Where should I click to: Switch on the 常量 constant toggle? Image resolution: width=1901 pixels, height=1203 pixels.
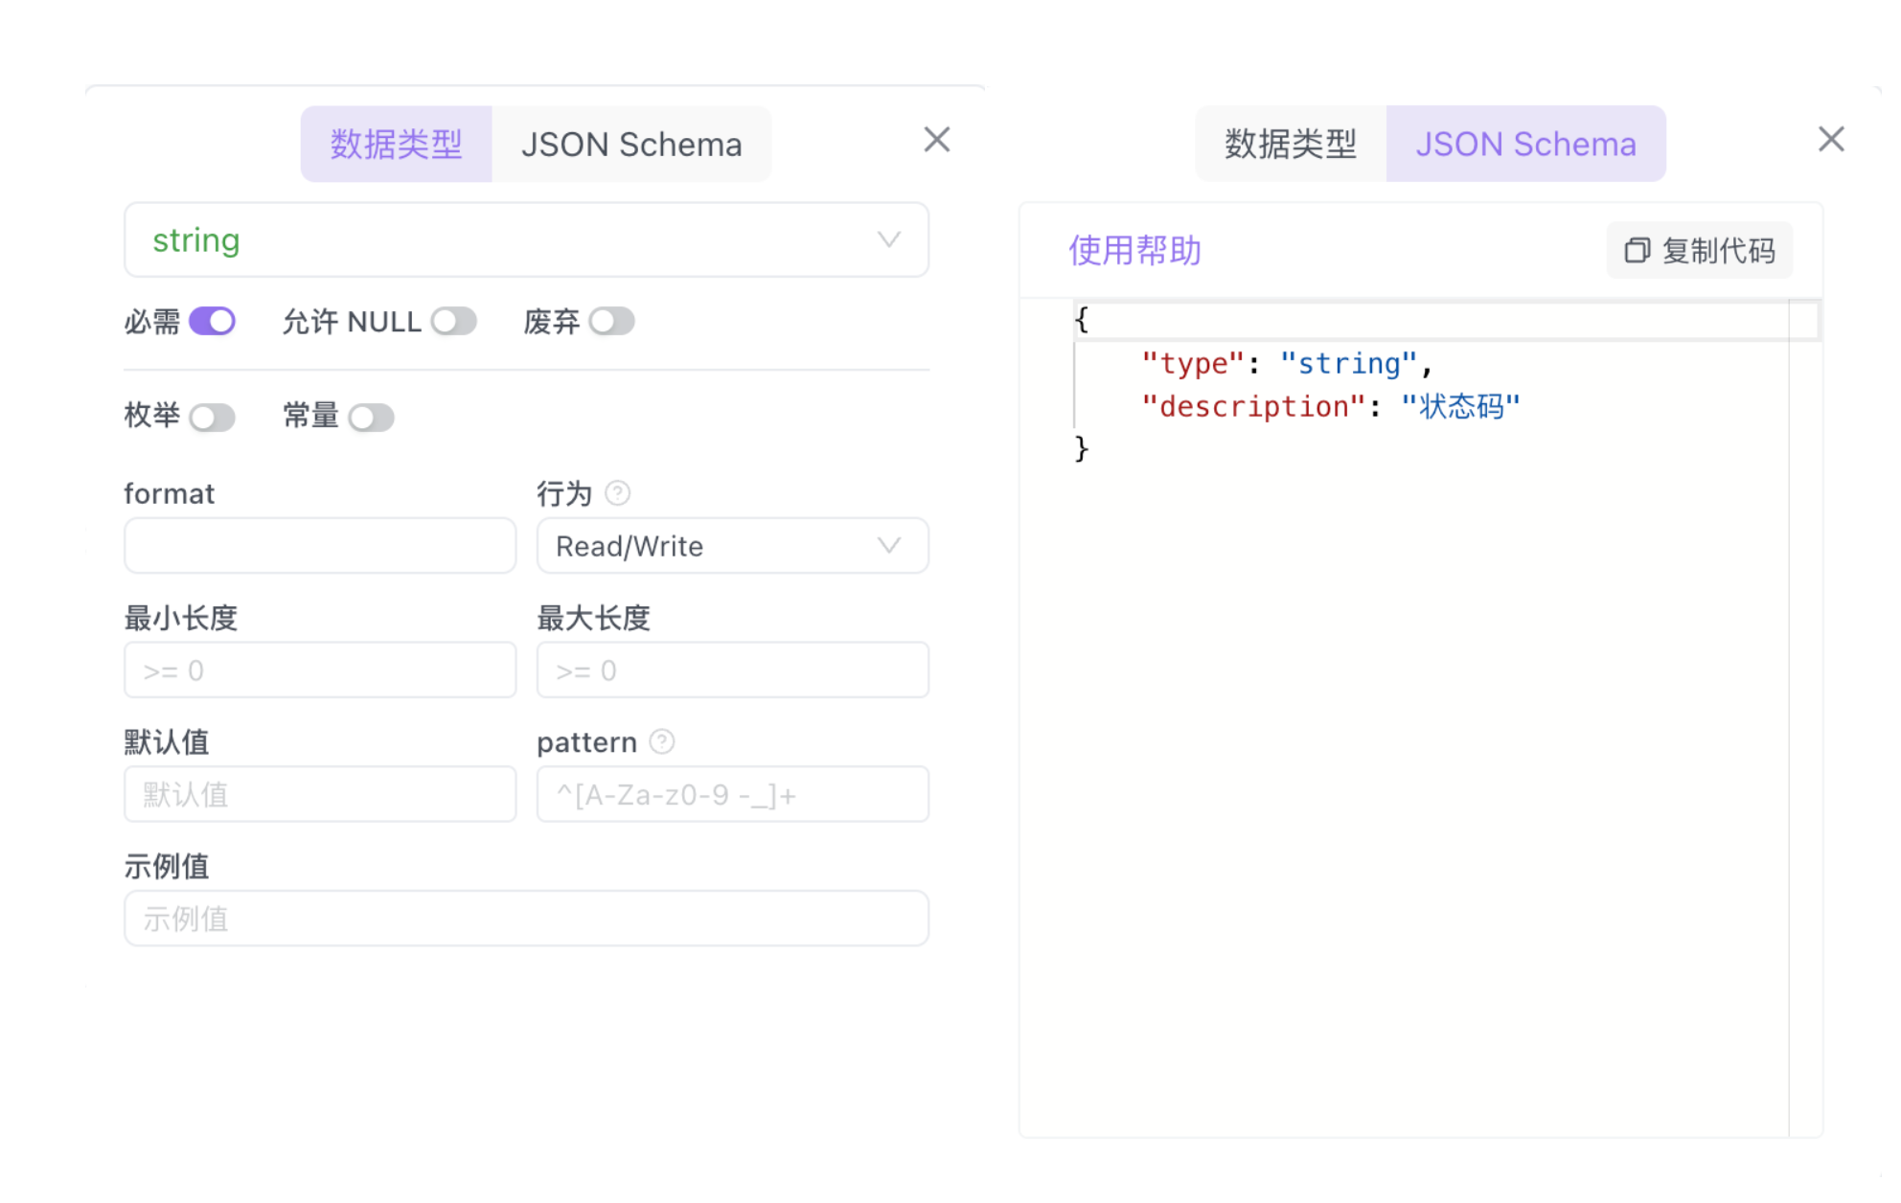[x=372, y=417]
